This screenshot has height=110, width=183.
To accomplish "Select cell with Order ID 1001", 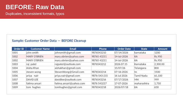I will pyautogui.click(x=19, y=53).
